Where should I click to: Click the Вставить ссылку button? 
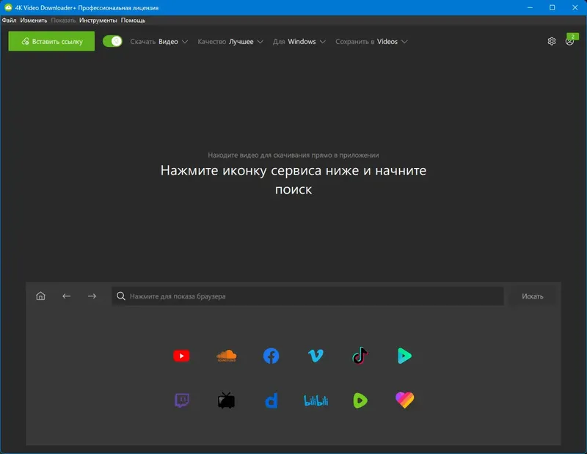pyautogui.click(x=51, y=42)
